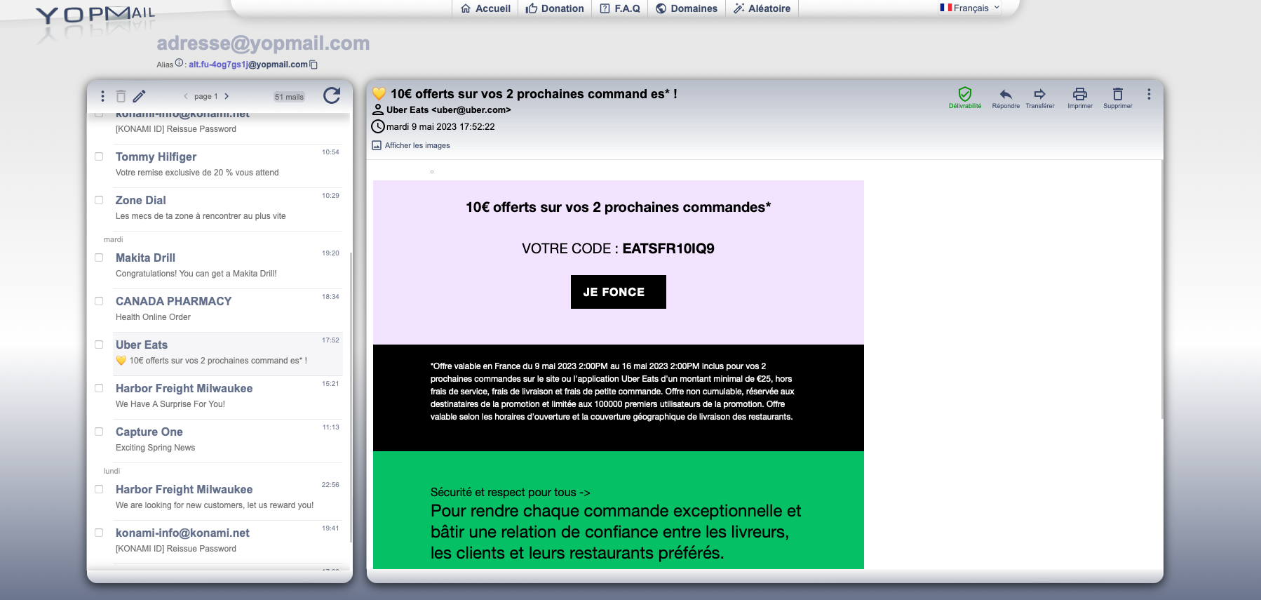1261x600 pixels.
Task: Click the 51 mails counter
Action: (x=289, y=97)
